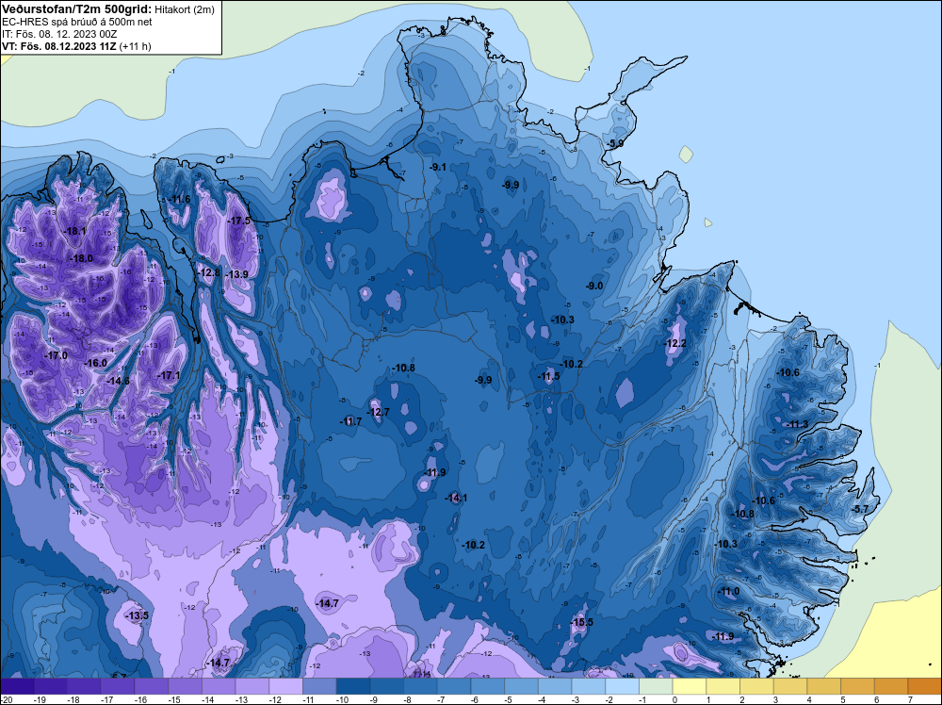Click the -5.7 temperature label
The image size is (942, 705).
point(860,509)
